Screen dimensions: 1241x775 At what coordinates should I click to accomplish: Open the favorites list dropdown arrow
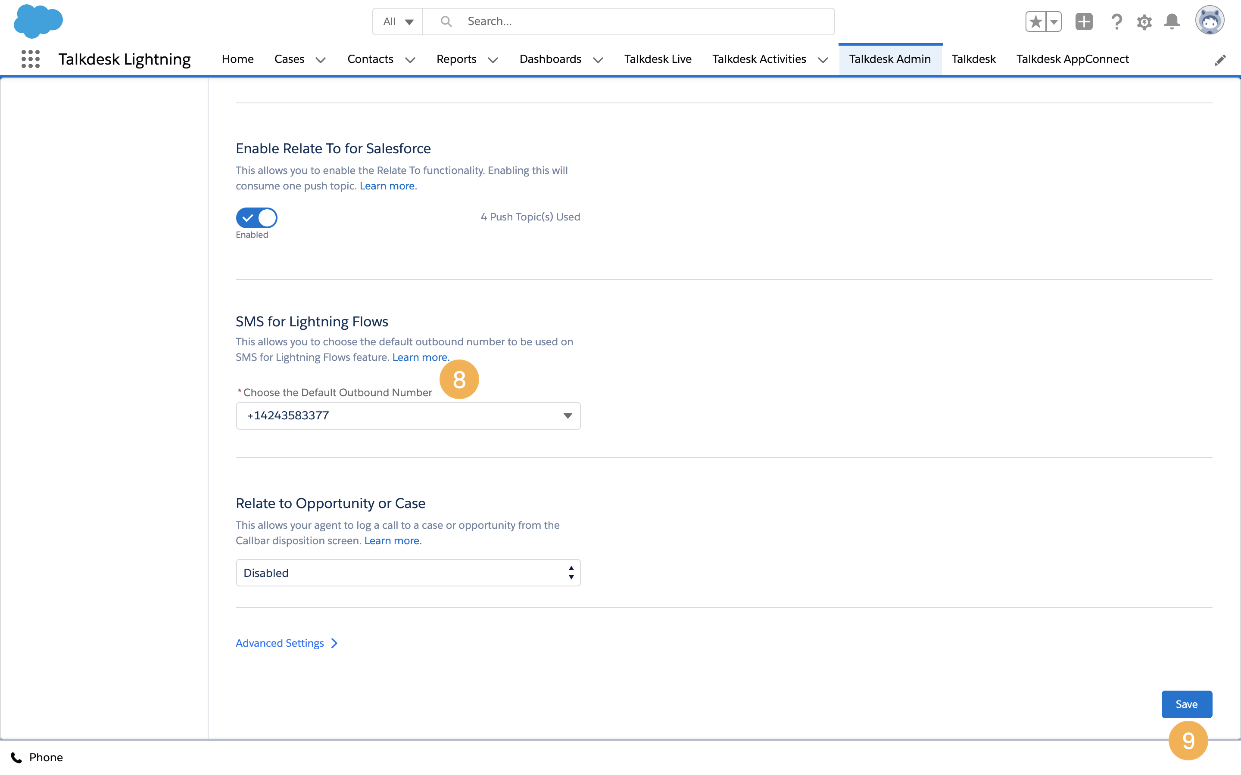pos(1054,22)
